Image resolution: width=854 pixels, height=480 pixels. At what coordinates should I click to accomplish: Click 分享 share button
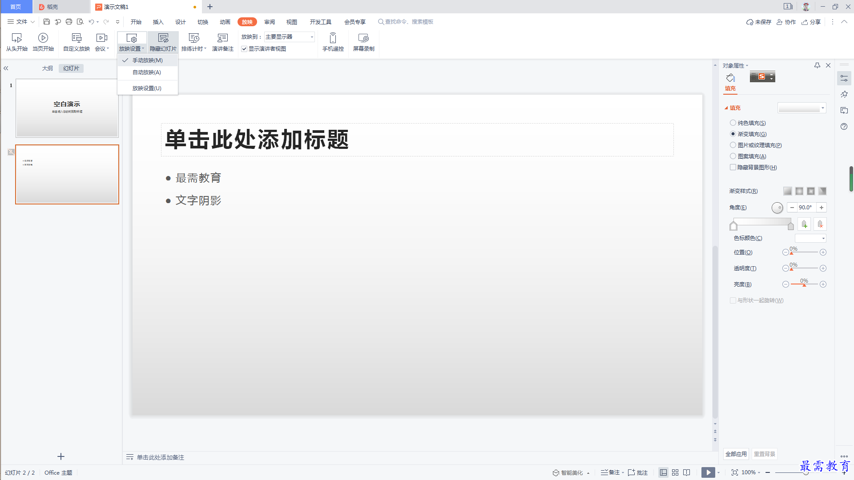point(811,22)
